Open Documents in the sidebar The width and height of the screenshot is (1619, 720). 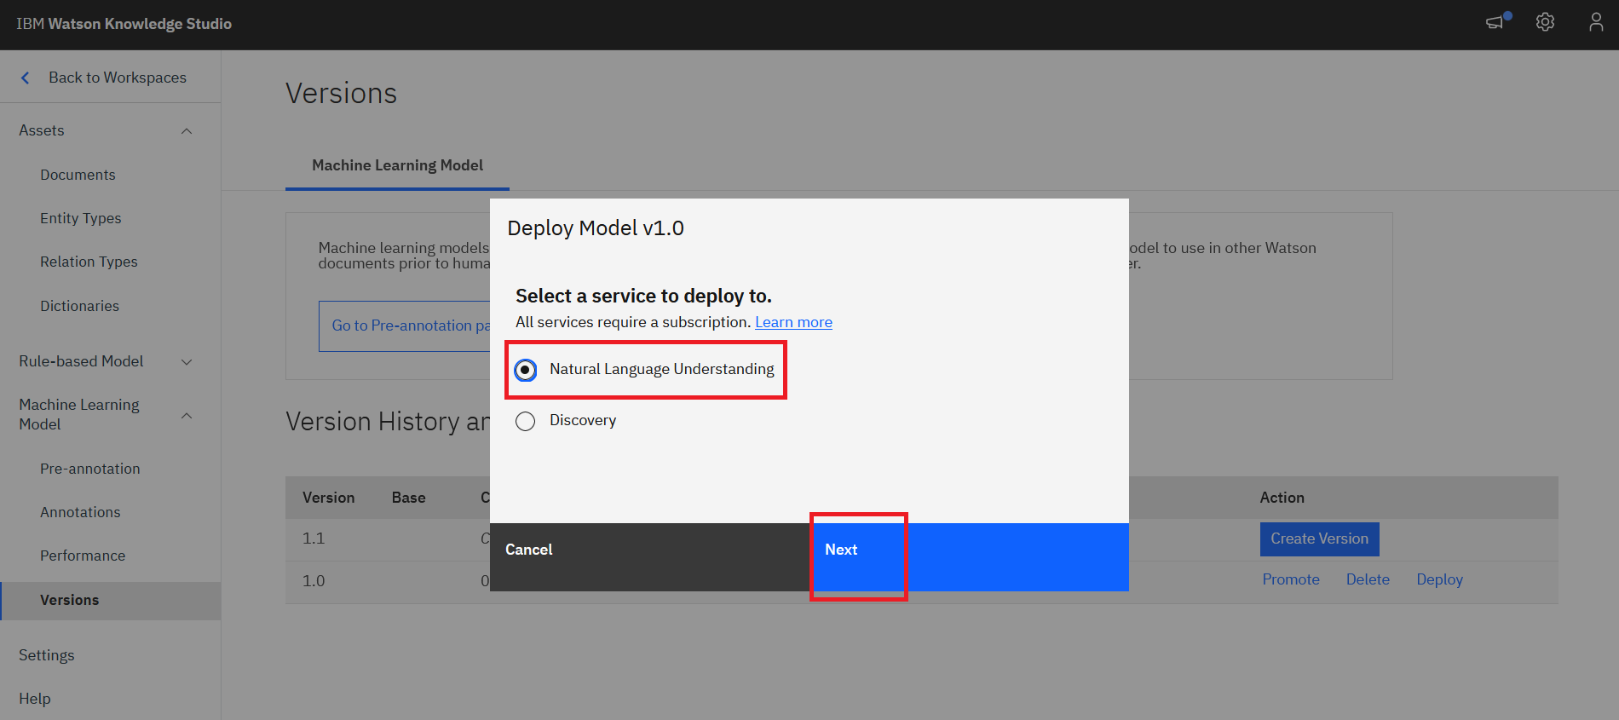(78, 175)
